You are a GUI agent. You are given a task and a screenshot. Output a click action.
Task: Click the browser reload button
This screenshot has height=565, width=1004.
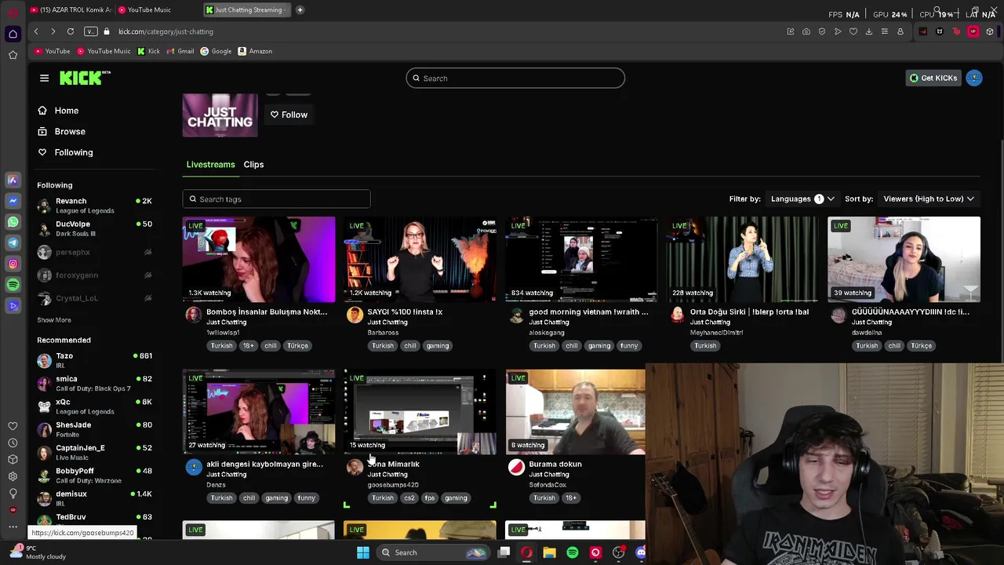click(71, 31)
